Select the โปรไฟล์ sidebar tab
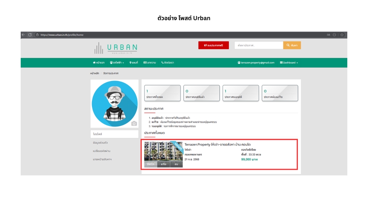Screen dimensions: 368x207 115,134
